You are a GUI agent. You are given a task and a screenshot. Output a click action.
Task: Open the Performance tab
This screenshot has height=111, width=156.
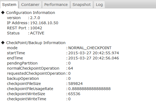[x=56, y=5]
